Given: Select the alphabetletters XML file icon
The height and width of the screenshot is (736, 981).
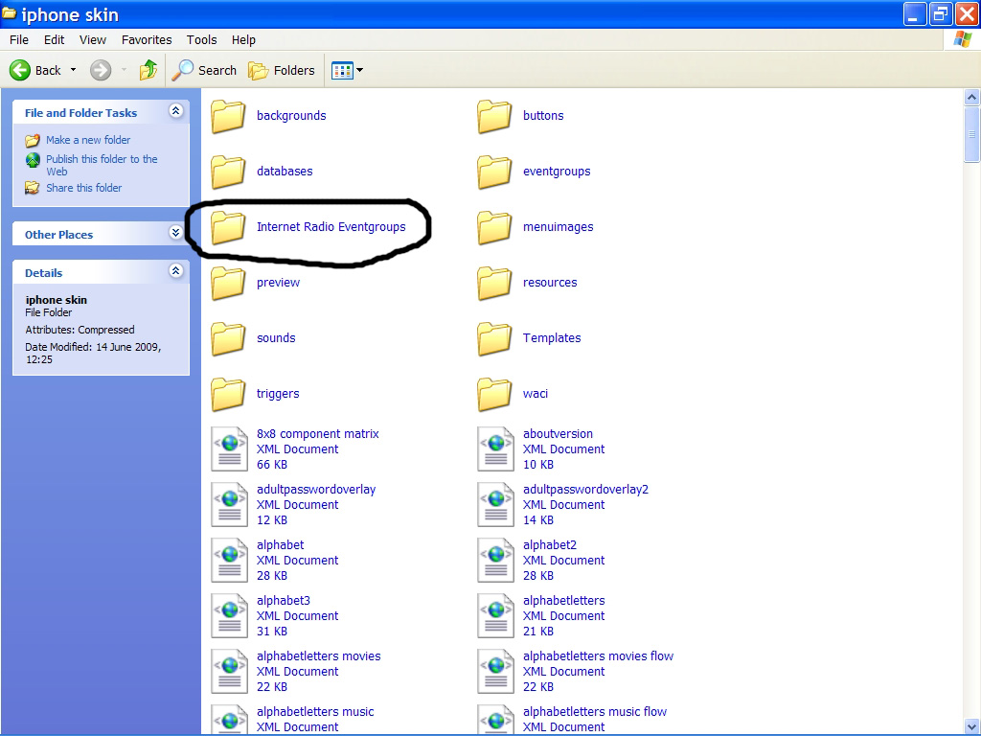Looking at the screenshot, I should [x=495, y=616].
